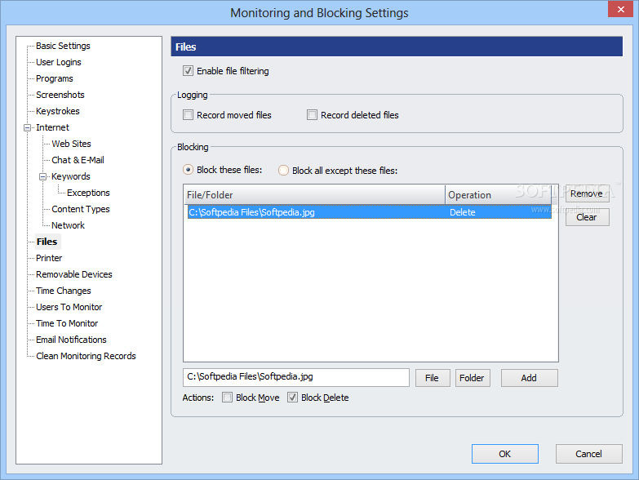
Task: Open Time To Monitor settings
Action: coord(67,323)
